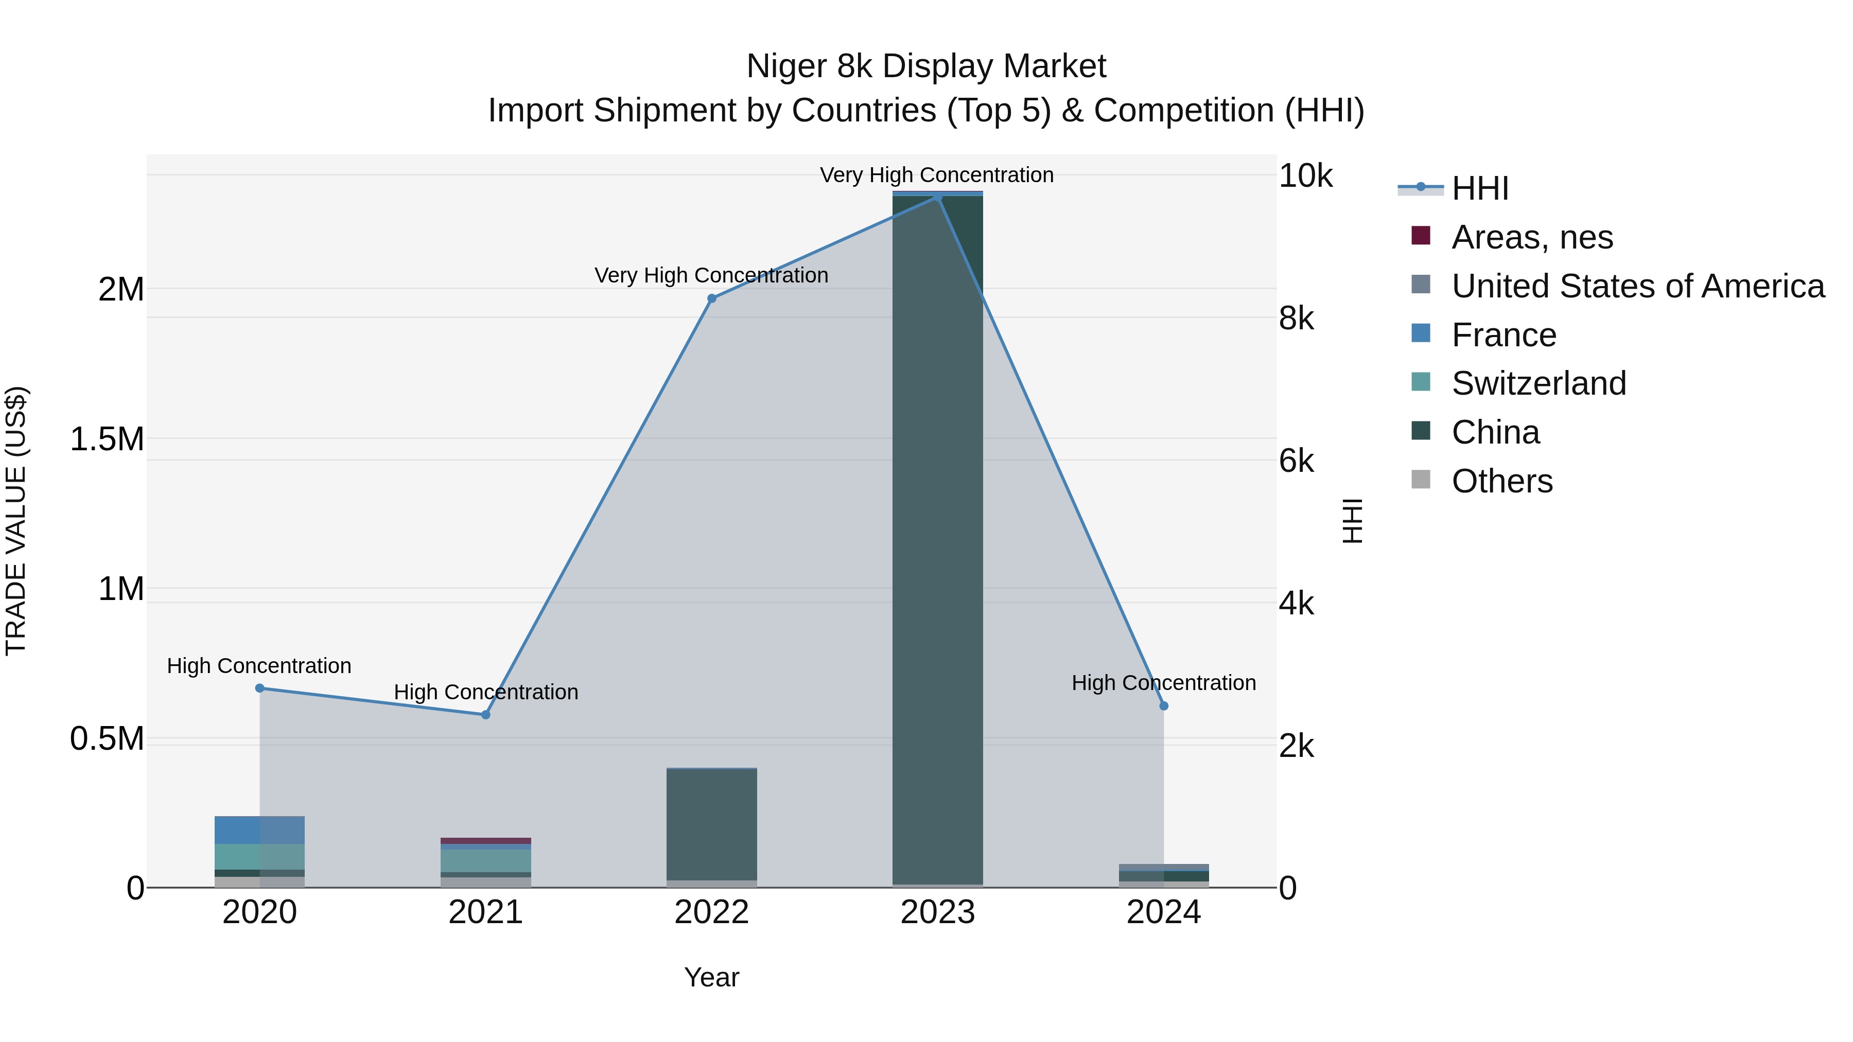Select the 2020 HHI data point
Viewport: 1853px width, 1042px height.
[260, 688]
